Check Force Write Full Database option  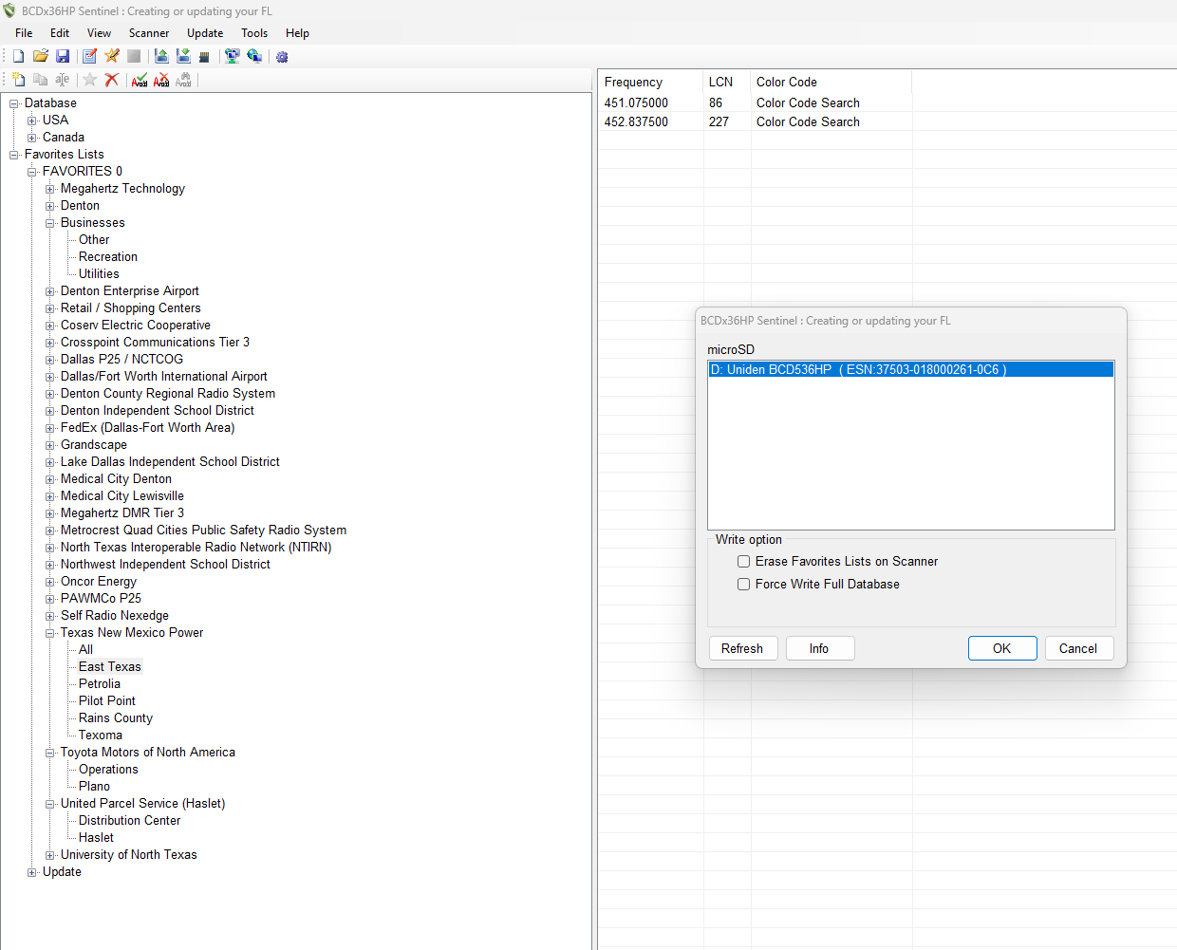coord(744,585)
